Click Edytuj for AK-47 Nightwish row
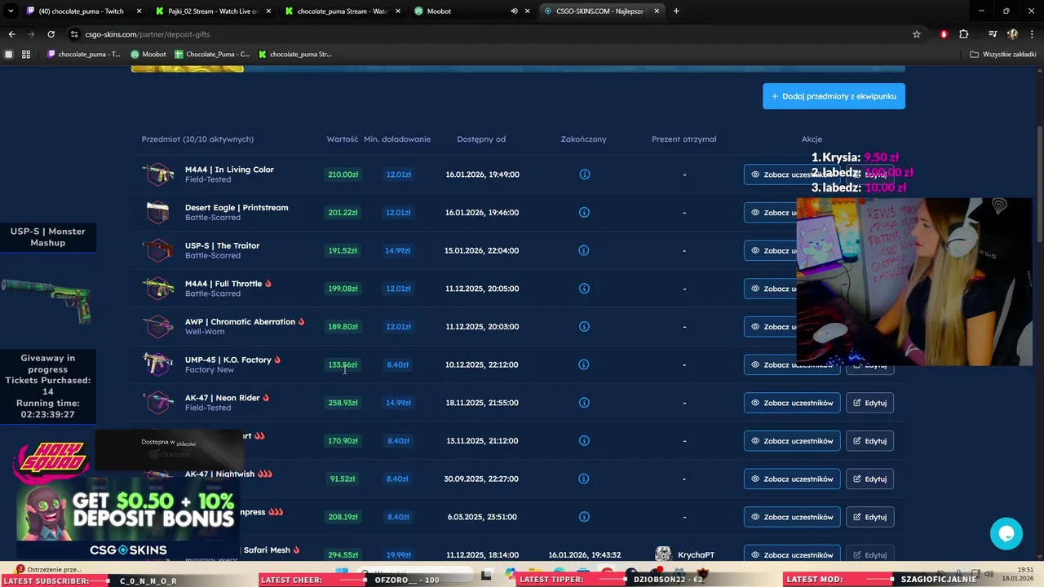Screen dimensions: 1044x587 (x=869, y=479)
